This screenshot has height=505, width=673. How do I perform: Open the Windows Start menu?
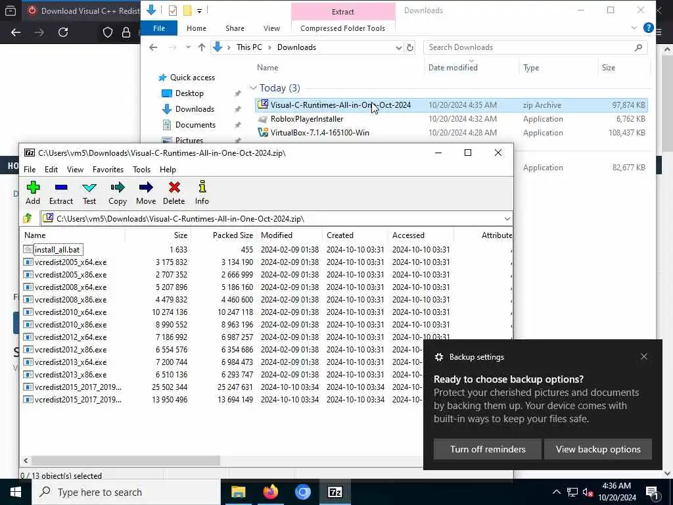pos(16,492)
